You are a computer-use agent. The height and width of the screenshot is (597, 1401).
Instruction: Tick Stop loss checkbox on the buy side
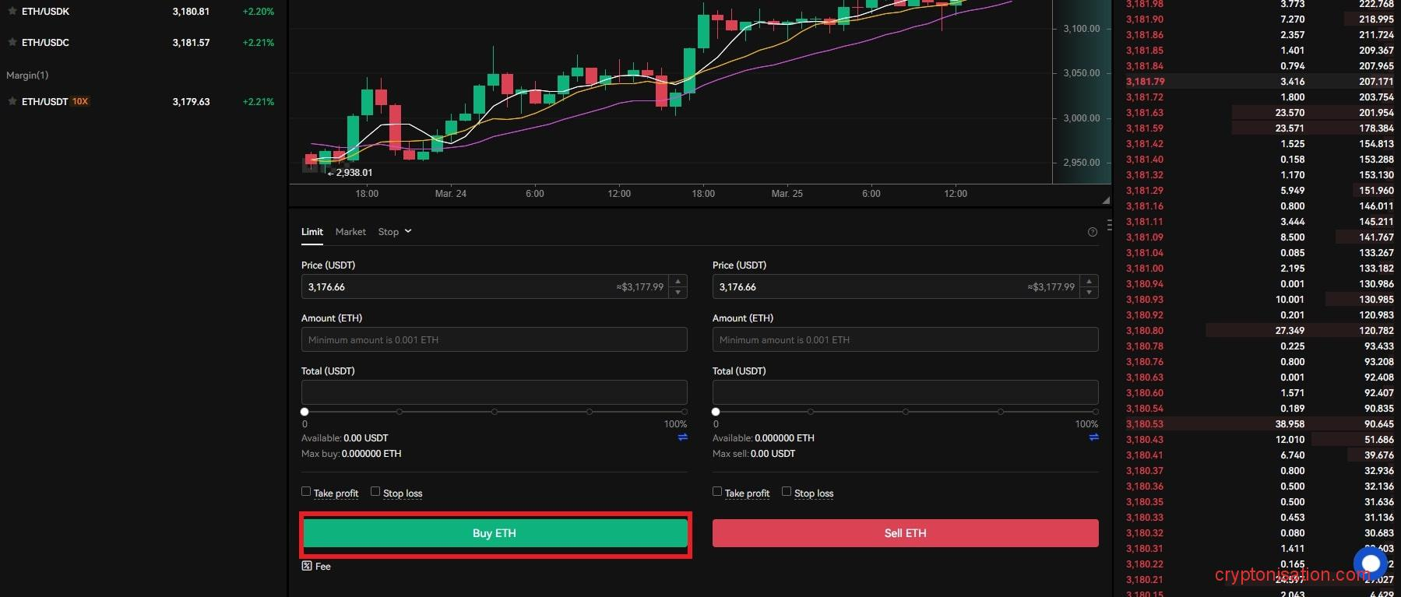(x=375, y=492)
